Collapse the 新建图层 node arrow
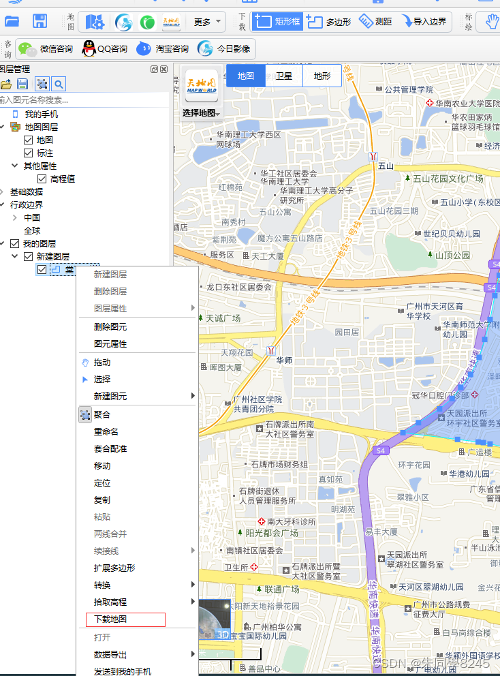Viewport: 500px width, 676px height. pyautogui.click(x=15, y=256)
